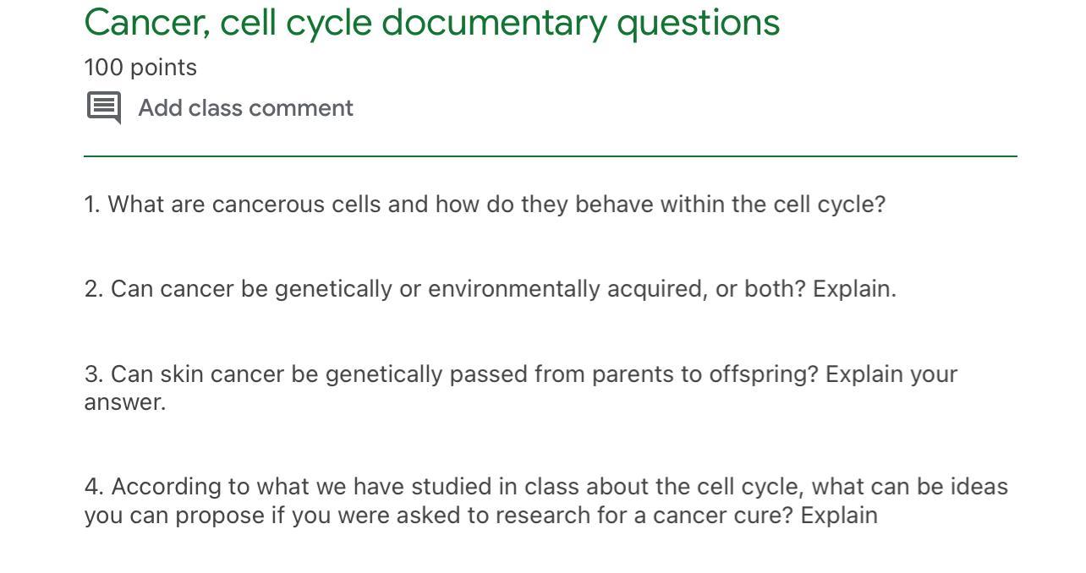Open the Add class comment field
1086x573 pixels.
(245, 108)
